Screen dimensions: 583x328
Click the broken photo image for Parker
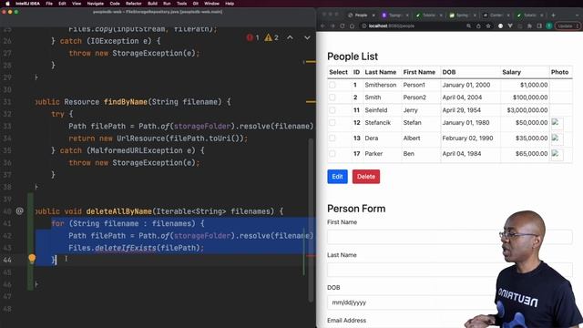[557, 154]
